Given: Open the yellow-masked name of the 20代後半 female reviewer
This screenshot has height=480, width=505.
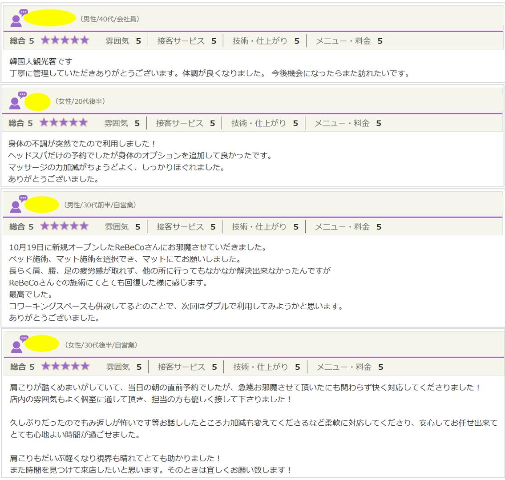Looking at the screenshot, I should (x=37, y=102).
